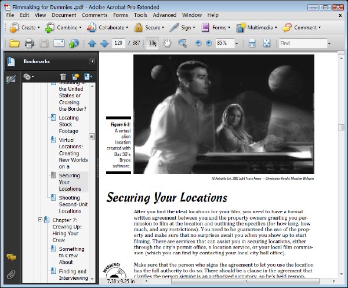This screenshot has width=348, height=288.
Task: Open the Attachments paperclip panel
Action: [11, 275]
